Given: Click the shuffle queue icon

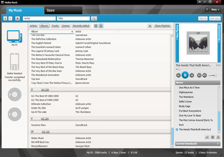Looking at the screenshot, I should [x=207, y=137].
